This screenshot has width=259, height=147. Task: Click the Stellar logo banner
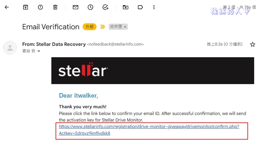pyautogui.click(x=153, y=71)
